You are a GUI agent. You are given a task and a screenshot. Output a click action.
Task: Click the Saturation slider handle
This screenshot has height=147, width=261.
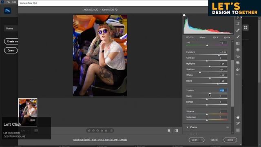tap(207, 120)
